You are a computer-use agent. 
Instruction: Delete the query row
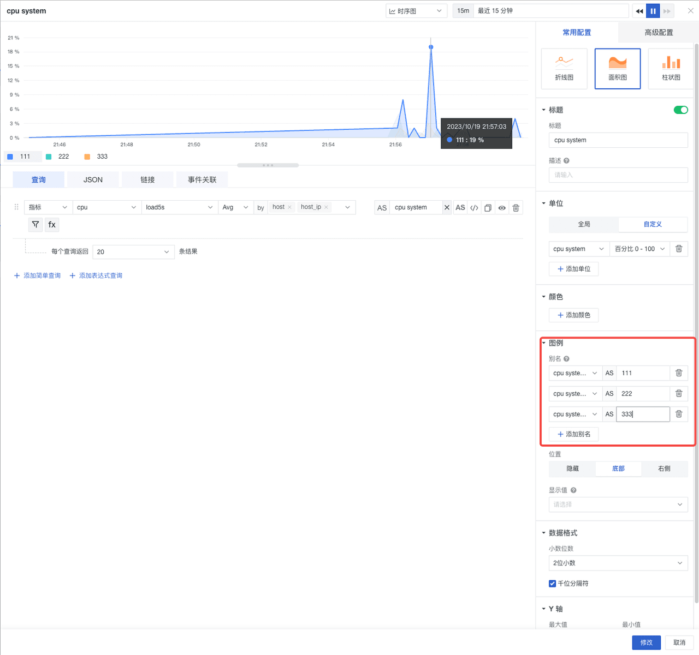[x=516, y=207]
